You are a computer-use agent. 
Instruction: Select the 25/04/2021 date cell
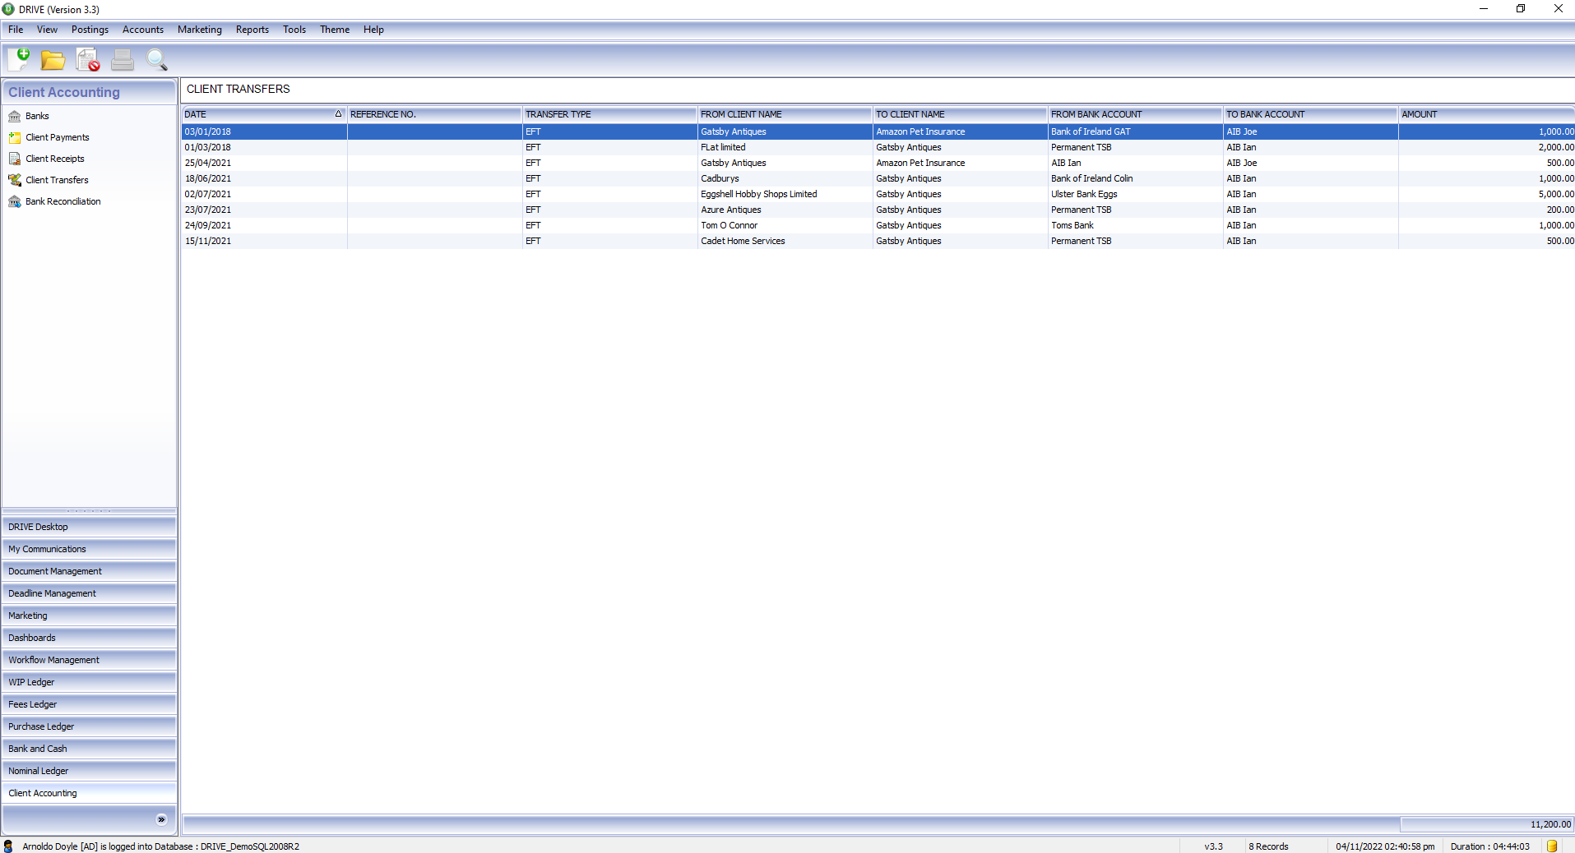coord(264,163)
